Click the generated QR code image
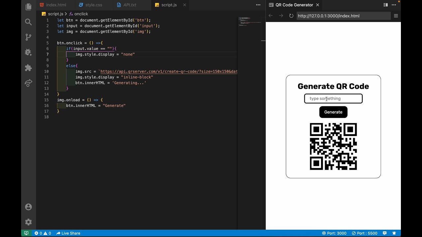The image size is (422, 237). (x=333, y=146)
